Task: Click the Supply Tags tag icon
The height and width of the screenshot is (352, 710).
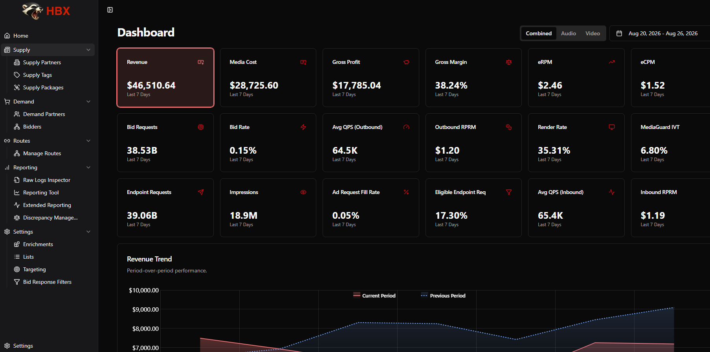Action: point(17,75)
